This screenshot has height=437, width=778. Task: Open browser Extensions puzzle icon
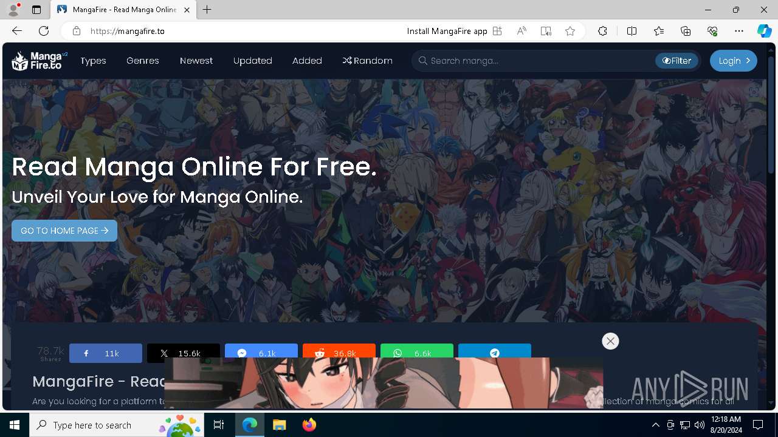coord(602,31)
